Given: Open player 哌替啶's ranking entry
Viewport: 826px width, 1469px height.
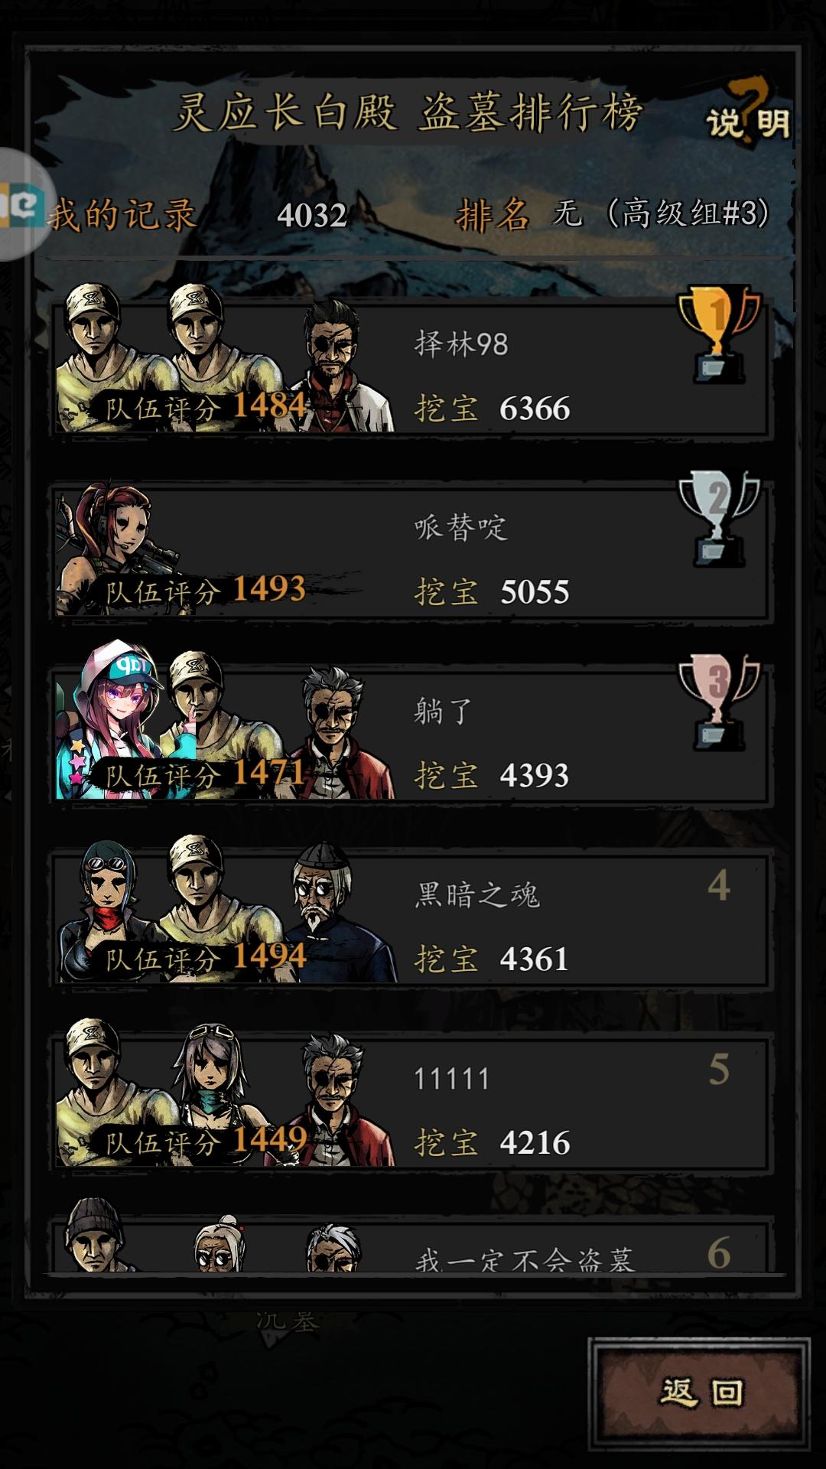Looking at the screenshot, I should [x=411, y=552].
